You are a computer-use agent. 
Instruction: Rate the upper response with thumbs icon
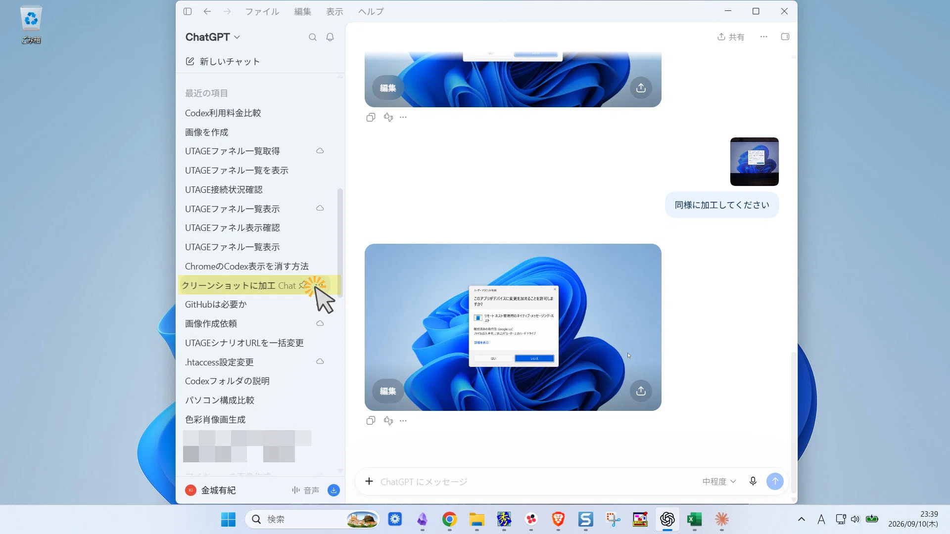388,117
